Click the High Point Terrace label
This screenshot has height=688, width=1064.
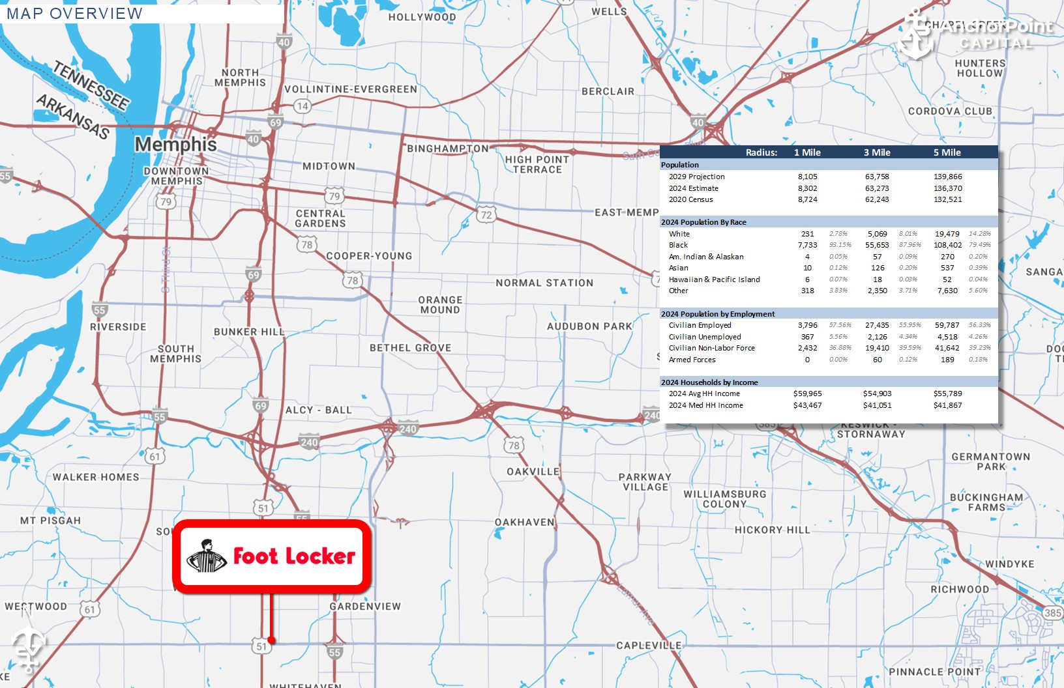tap(537, 164)
